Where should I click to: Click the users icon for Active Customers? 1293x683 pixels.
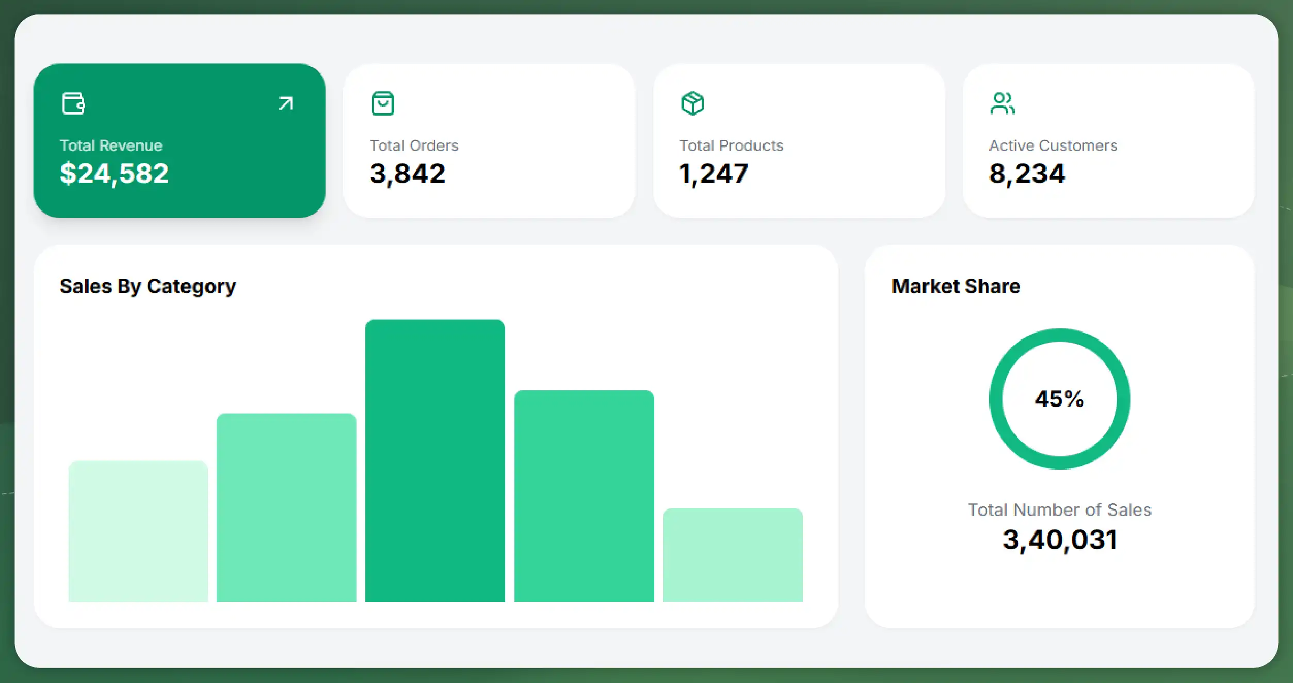tap(1002, 103)
